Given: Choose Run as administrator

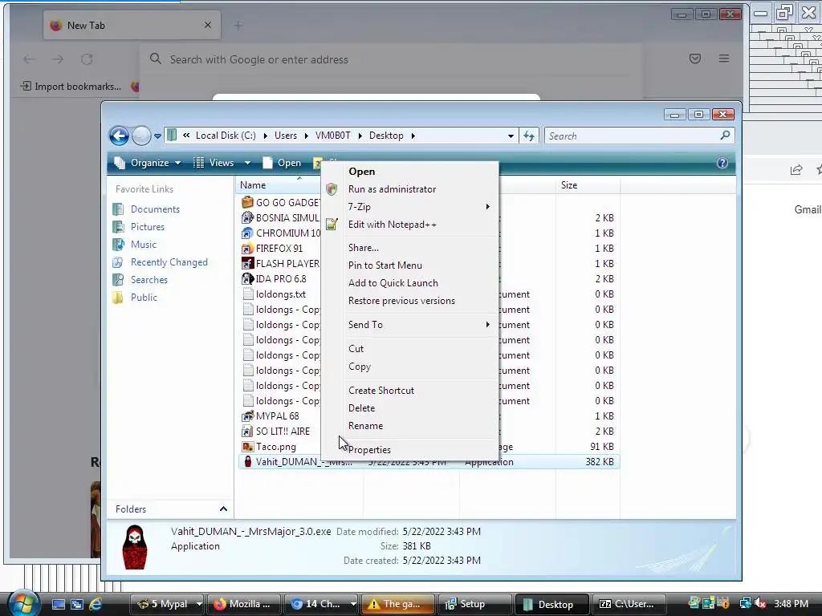Looking at the screenshot, I should click(392, 189).
